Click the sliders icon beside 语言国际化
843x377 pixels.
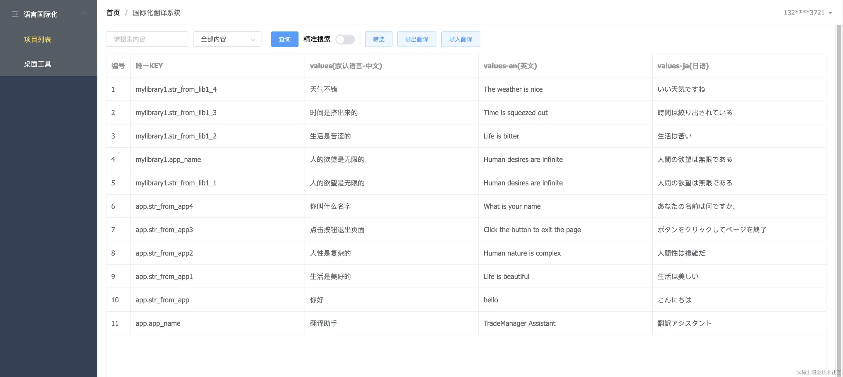[15, 14]
